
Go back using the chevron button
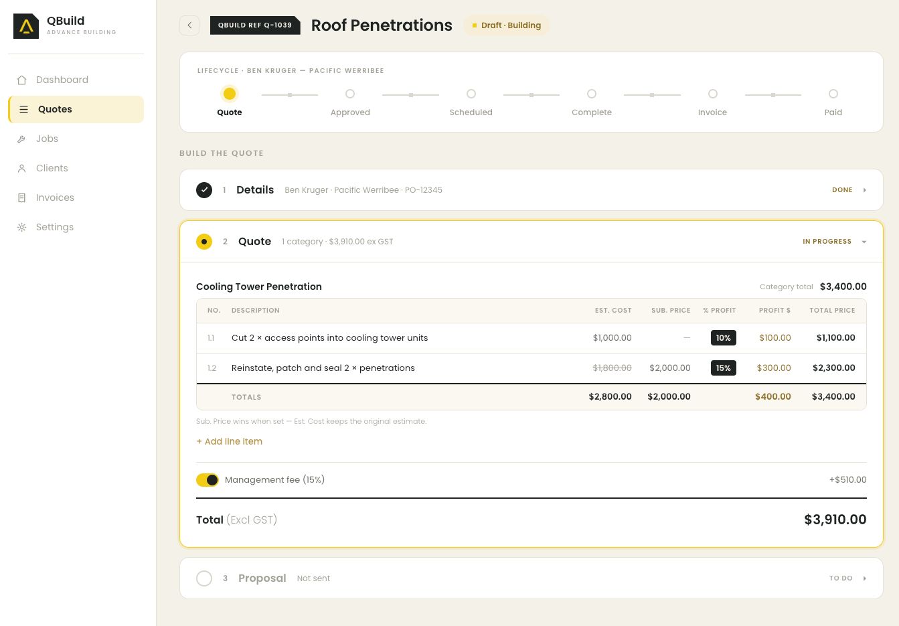[x=189, y=25]
